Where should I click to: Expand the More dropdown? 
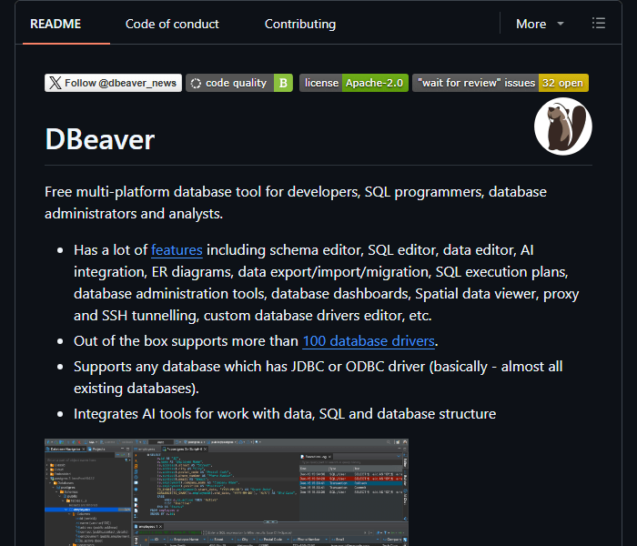point(540,24)
